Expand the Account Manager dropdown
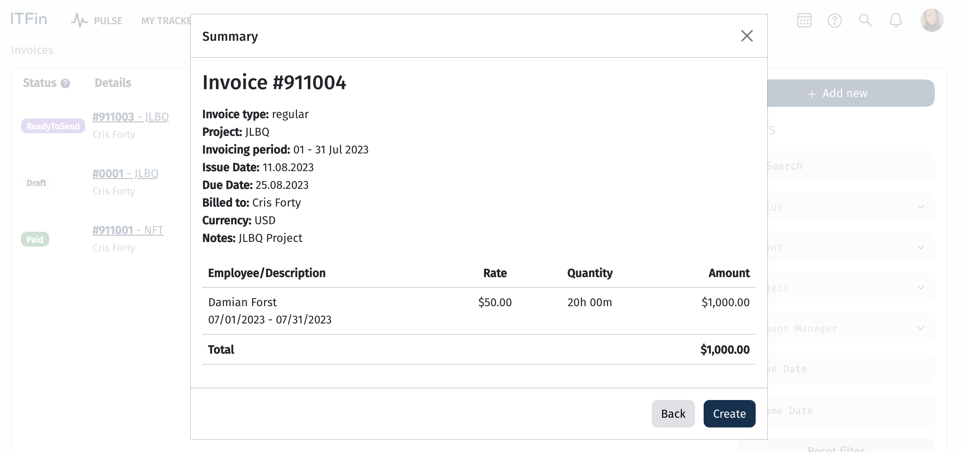The image size is (963, 452). coord(850,329)
